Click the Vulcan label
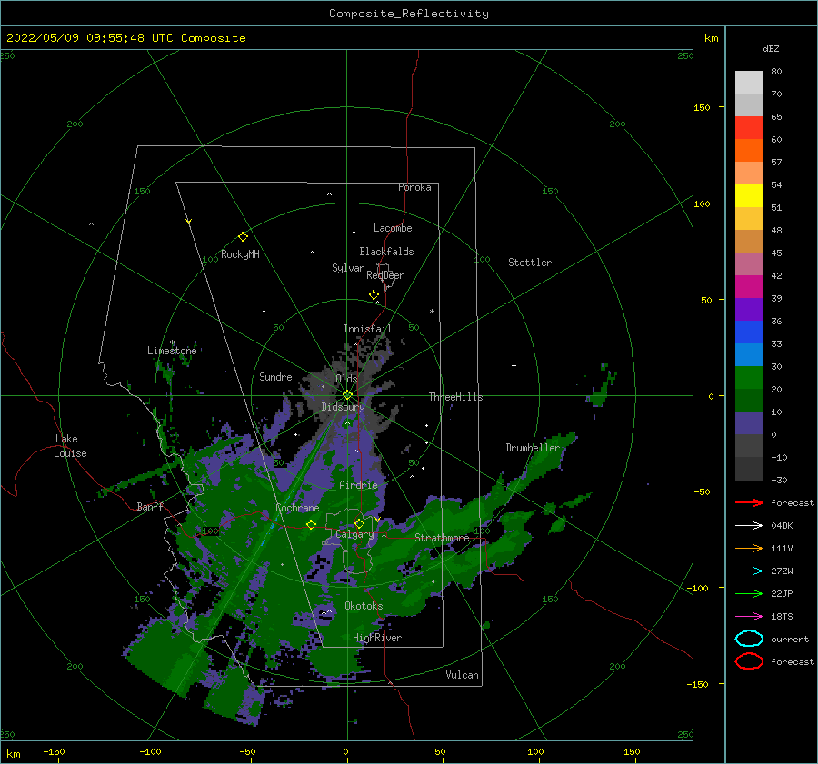 click(463, 675)
